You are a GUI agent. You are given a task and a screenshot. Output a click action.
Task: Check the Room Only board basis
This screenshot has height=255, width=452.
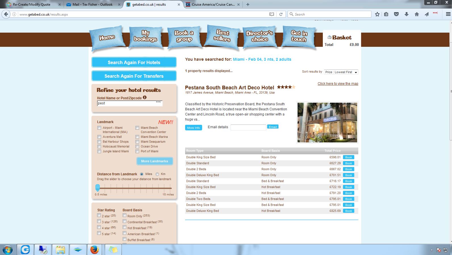124,215
